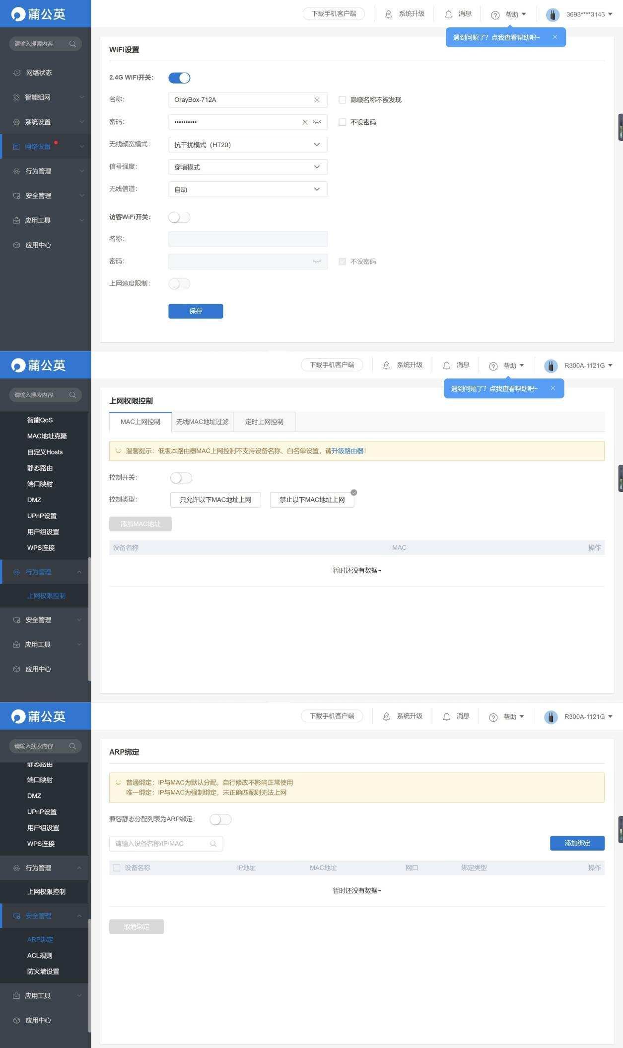Switch to 无线MAC地址过滤 tab
The width and height of the screenshot is (623, 1048).
pos(202,422)
